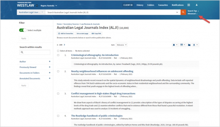Image resolution: width=220 pixels, height=127 pixels.
Task: Click the Secondary Sources breadcrumb
Action: click(x=71, y=24)
